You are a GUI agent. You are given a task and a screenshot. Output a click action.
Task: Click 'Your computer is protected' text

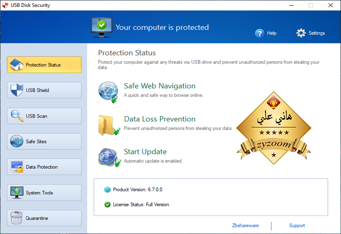(162, 27)
